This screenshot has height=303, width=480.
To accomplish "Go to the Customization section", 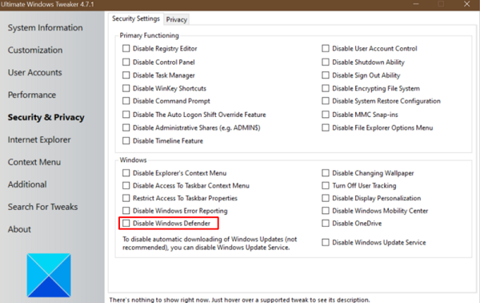I will (35, 50).
